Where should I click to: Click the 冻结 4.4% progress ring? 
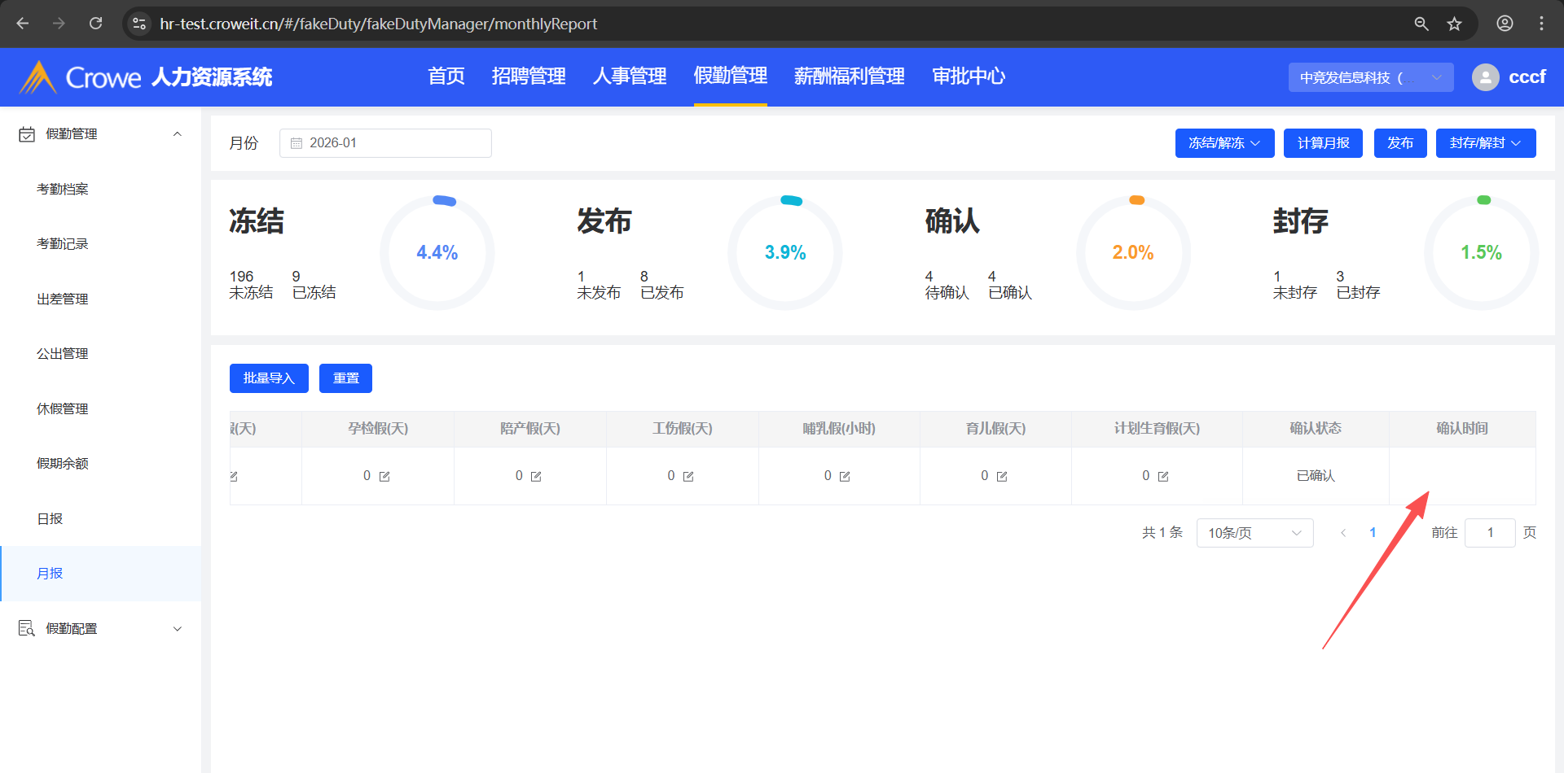point(437,253)
